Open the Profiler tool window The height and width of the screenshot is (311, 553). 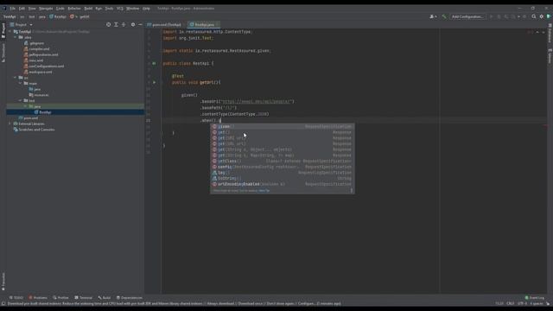point(60,297)
